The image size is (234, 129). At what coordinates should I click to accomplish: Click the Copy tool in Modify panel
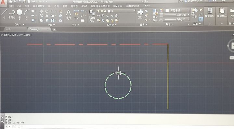pyautogui.click(x=42, y=16)
